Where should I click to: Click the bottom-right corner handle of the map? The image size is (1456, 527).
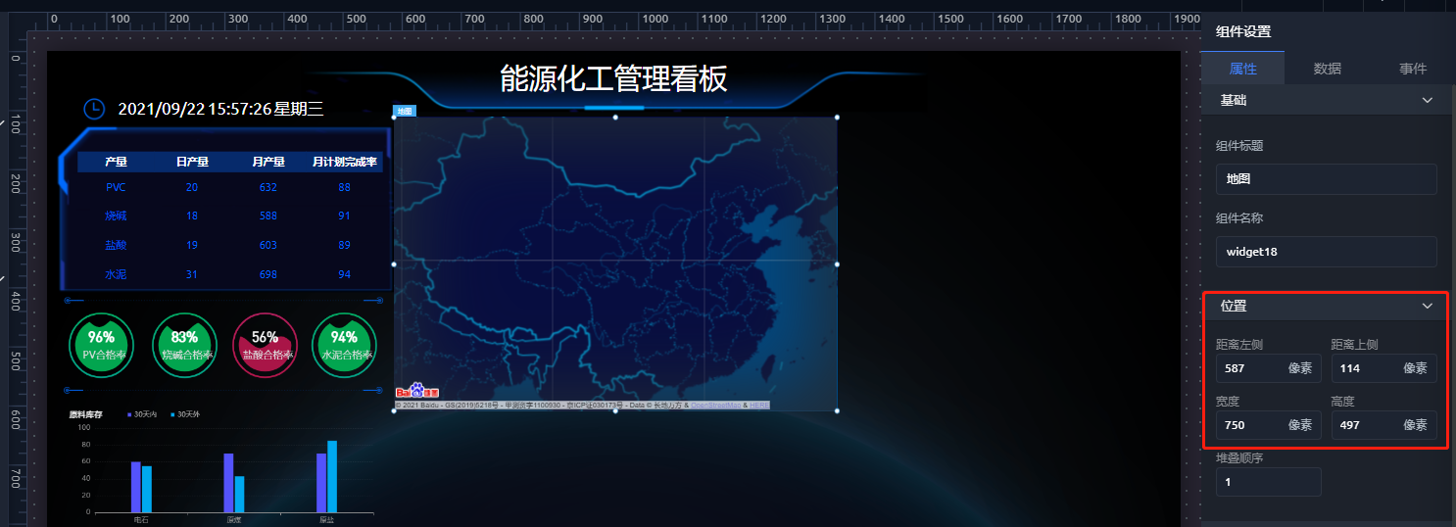point(837,410)
